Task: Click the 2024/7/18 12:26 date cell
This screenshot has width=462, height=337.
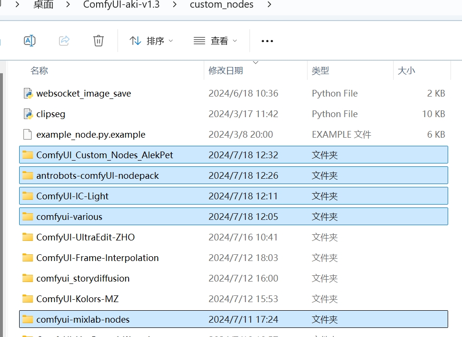Action: (243, 175)
